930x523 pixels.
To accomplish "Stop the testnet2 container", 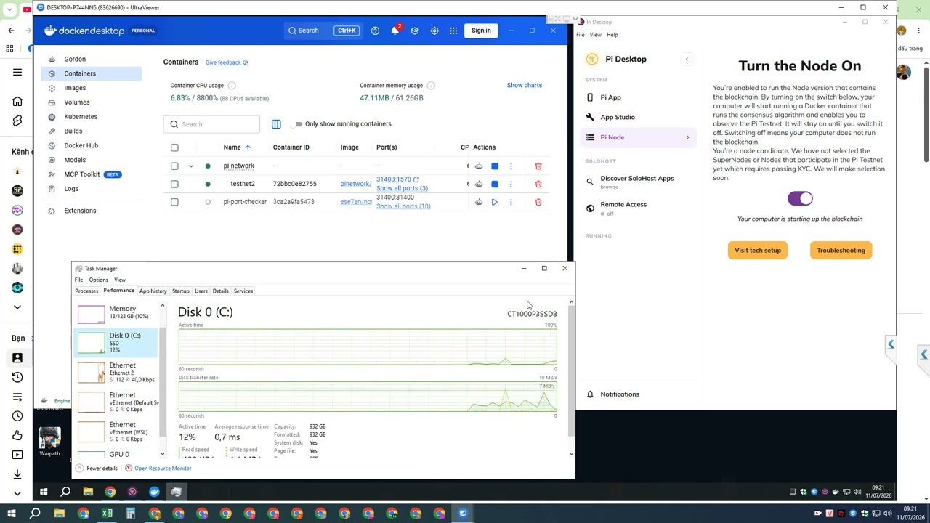I will pos(495,184).
